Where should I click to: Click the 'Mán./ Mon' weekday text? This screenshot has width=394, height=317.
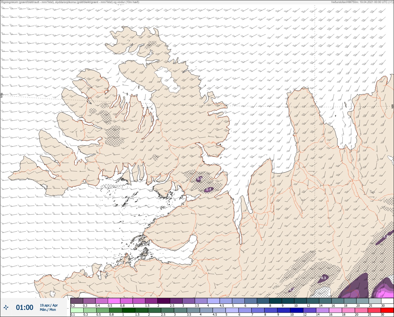48,310
